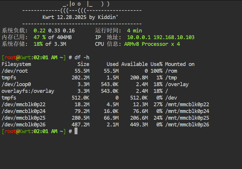
Task: Click the '/dev/root' filesystem entry
Action: tap(15, 71)
